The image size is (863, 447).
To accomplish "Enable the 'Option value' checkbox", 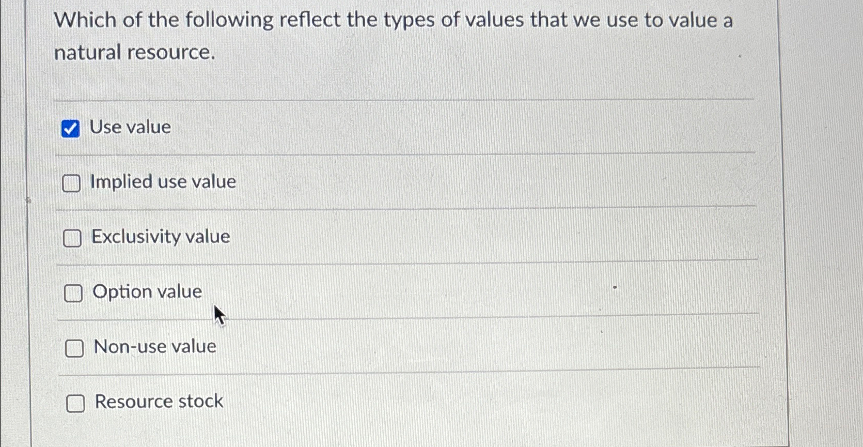I will click(73, 294).
